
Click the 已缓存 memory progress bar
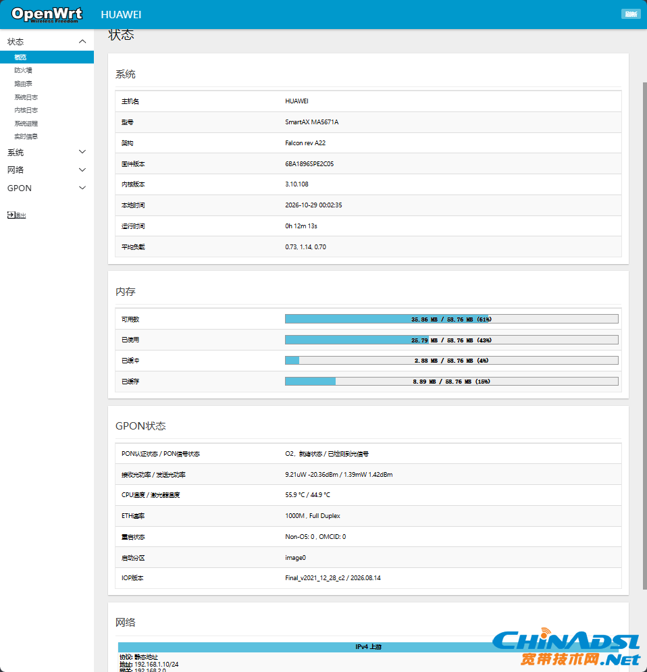point(452,382)
